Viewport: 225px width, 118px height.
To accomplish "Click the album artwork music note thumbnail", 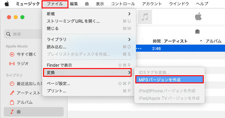I will tap(145, 17).
